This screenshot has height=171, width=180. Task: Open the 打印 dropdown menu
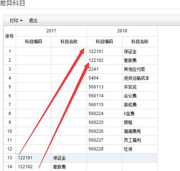(x=16, y=21)
